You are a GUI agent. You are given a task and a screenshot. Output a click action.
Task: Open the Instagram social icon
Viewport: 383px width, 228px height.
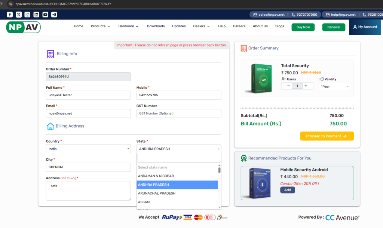click(27, 15)
